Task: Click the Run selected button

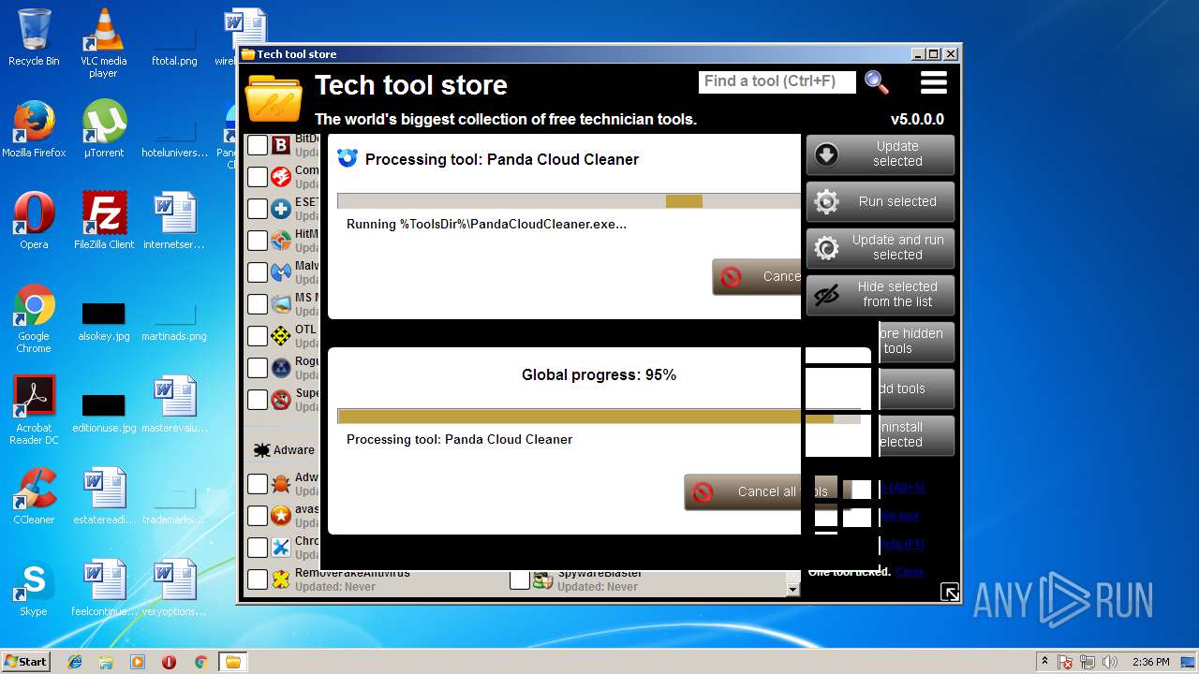Action: (x=881, y=201)
